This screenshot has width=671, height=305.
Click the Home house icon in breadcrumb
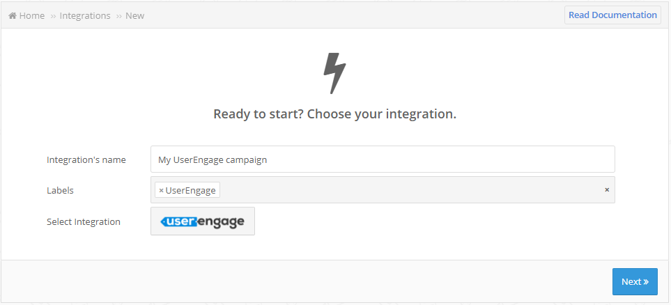[13, 16]
